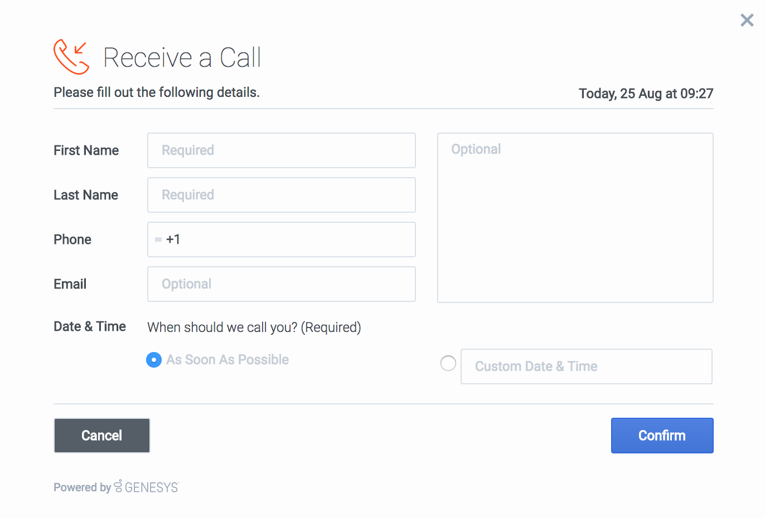The height and width of the screenshot is (518, 765).
Task: Focus the First Name input field
Action: [281, 150]
